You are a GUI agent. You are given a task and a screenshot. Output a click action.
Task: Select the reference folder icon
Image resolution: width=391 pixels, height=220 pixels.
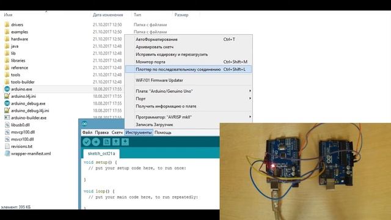pos(7,68)
